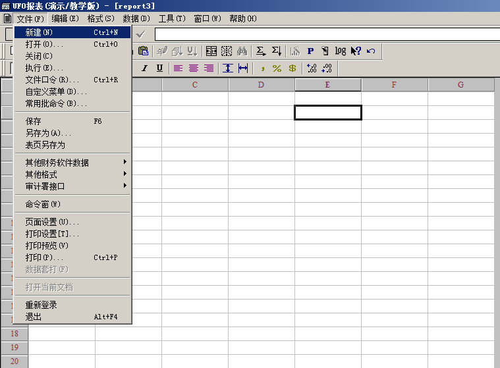Center align text
Screen dimensions: 500x368
pos(194,68)
